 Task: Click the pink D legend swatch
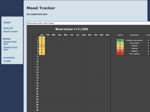pyautogui.click(x=120, y=51)
